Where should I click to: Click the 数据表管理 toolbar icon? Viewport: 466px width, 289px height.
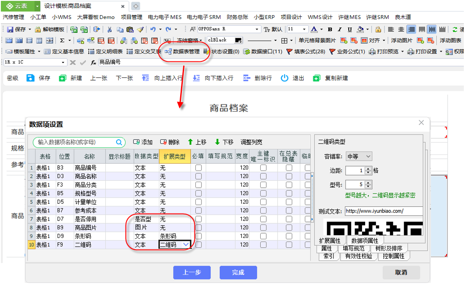[168, 51]
